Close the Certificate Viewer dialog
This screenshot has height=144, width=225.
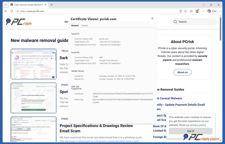152,18
